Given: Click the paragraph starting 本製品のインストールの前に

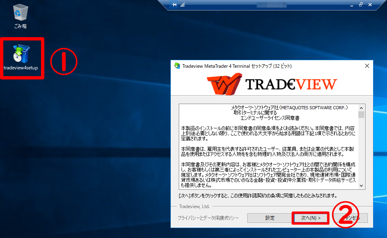Looking at the screenshot, I should (x=268, y=134).
